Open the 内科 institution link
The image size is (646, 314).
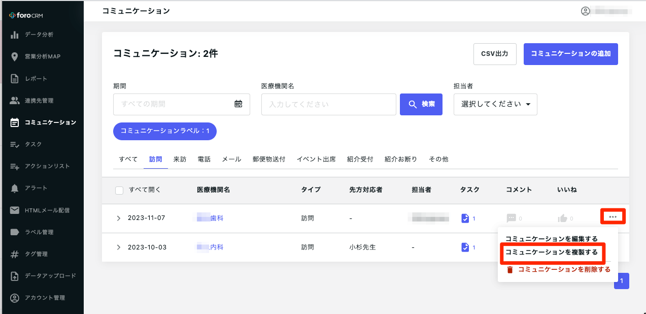pyautogui.click(x=210, y=247)
